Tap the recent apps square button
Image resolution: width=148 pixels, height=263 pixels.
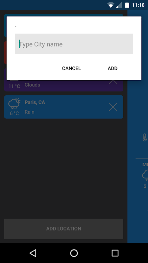tap(115, 253)
